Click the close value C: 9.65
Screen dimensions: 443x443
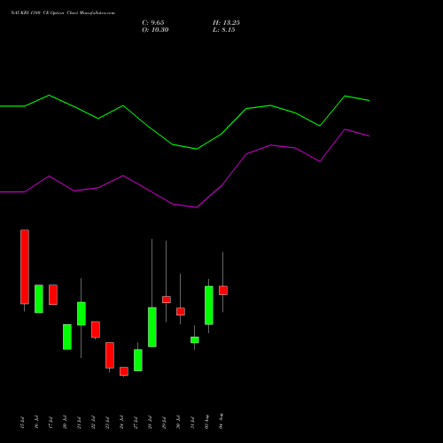click(x=153, y=23)
